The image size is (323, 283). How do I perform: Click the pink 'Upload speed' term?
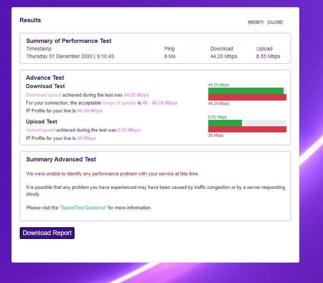pos(40,130)
